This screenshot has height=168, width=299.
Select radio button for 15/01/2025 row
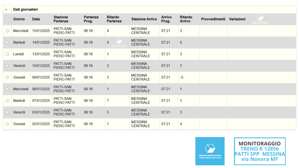click(8, 31)
